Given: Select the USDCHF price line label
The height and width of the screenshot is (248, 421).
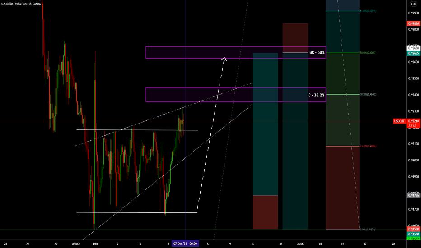Looking at the screenshot, I should 399,121.
